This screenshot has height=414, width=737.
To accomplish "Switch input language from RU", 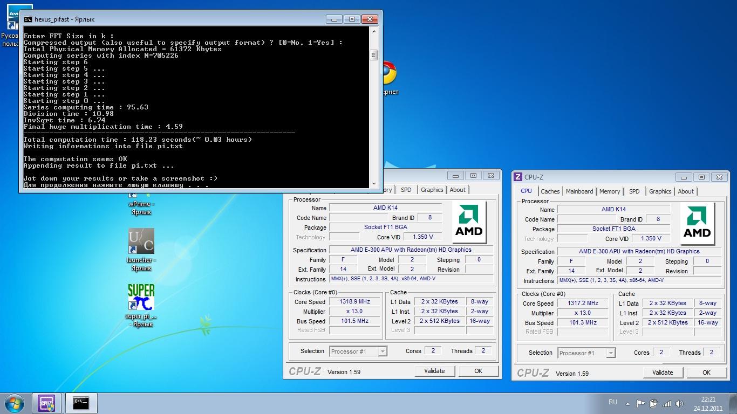I will click(x=613, y=402).
